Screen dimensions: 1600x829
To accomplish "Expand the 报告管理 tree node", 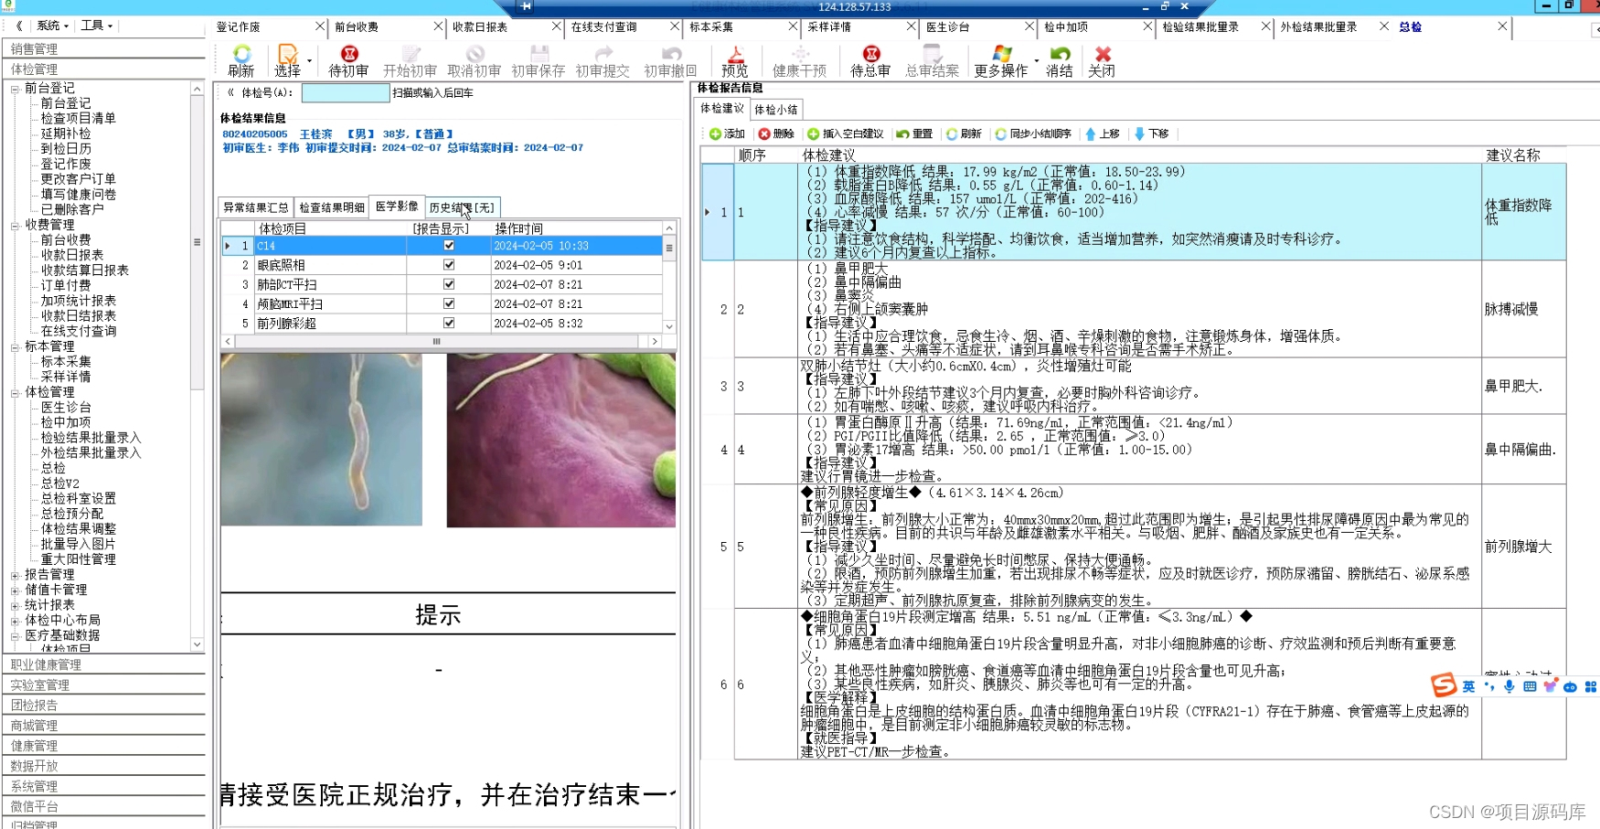I will (15, 575).
